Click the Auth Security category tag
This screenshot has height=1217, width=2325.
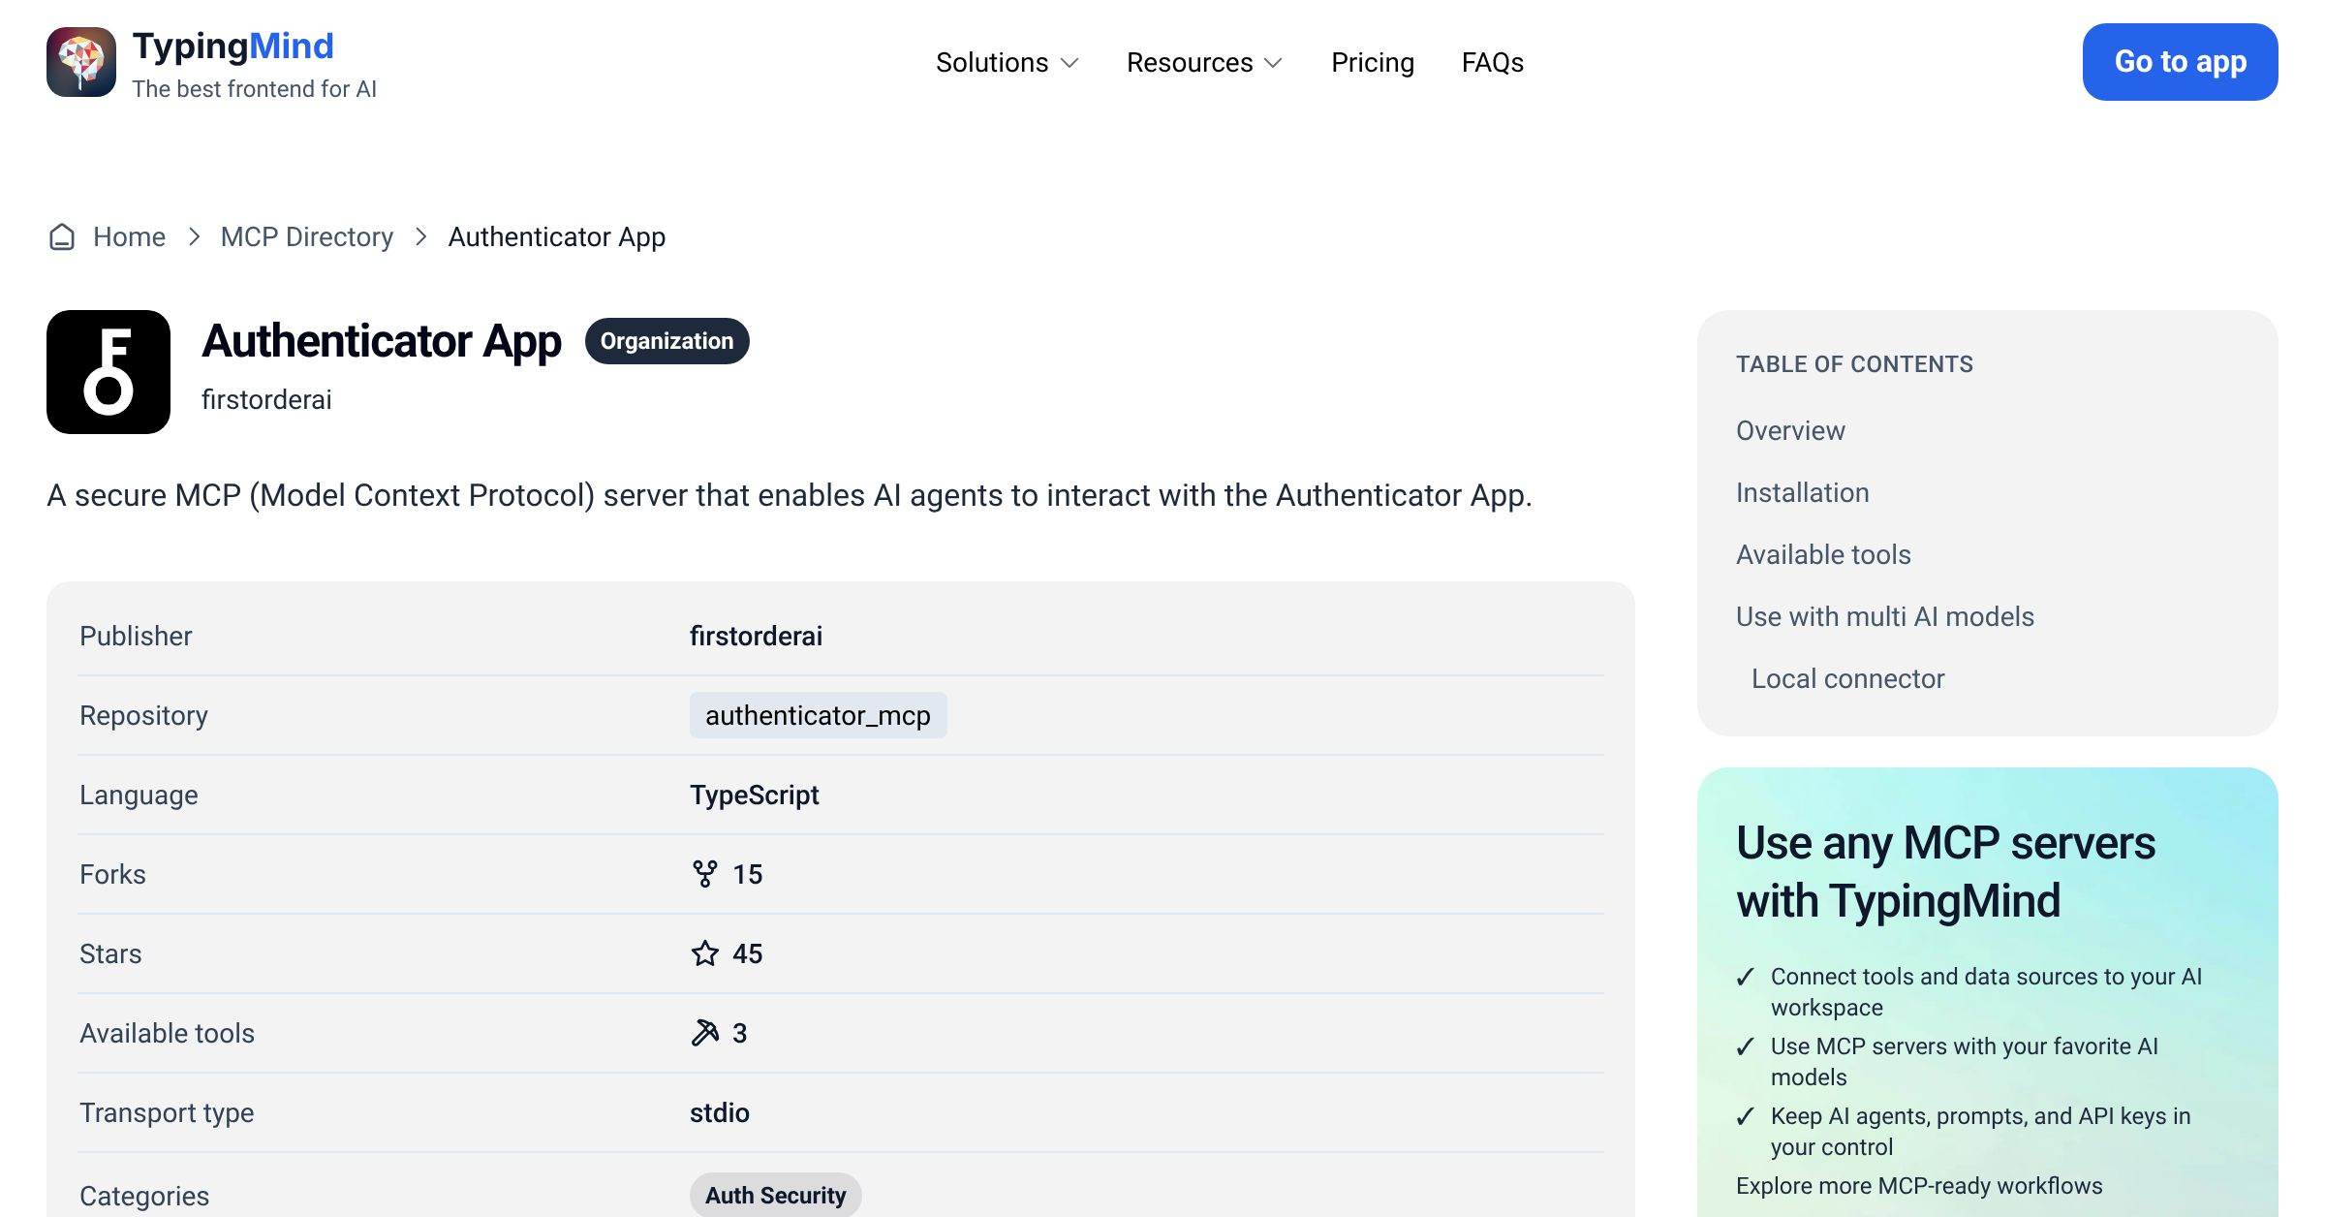776,1195
